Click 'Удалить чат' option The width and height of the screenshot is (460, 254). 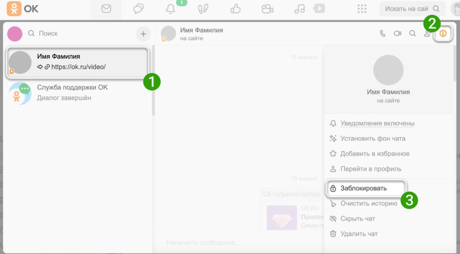point(359,234)
